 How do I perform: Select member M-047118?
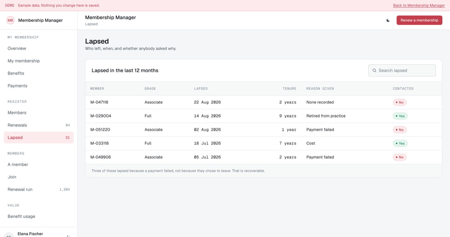point(99,102)
